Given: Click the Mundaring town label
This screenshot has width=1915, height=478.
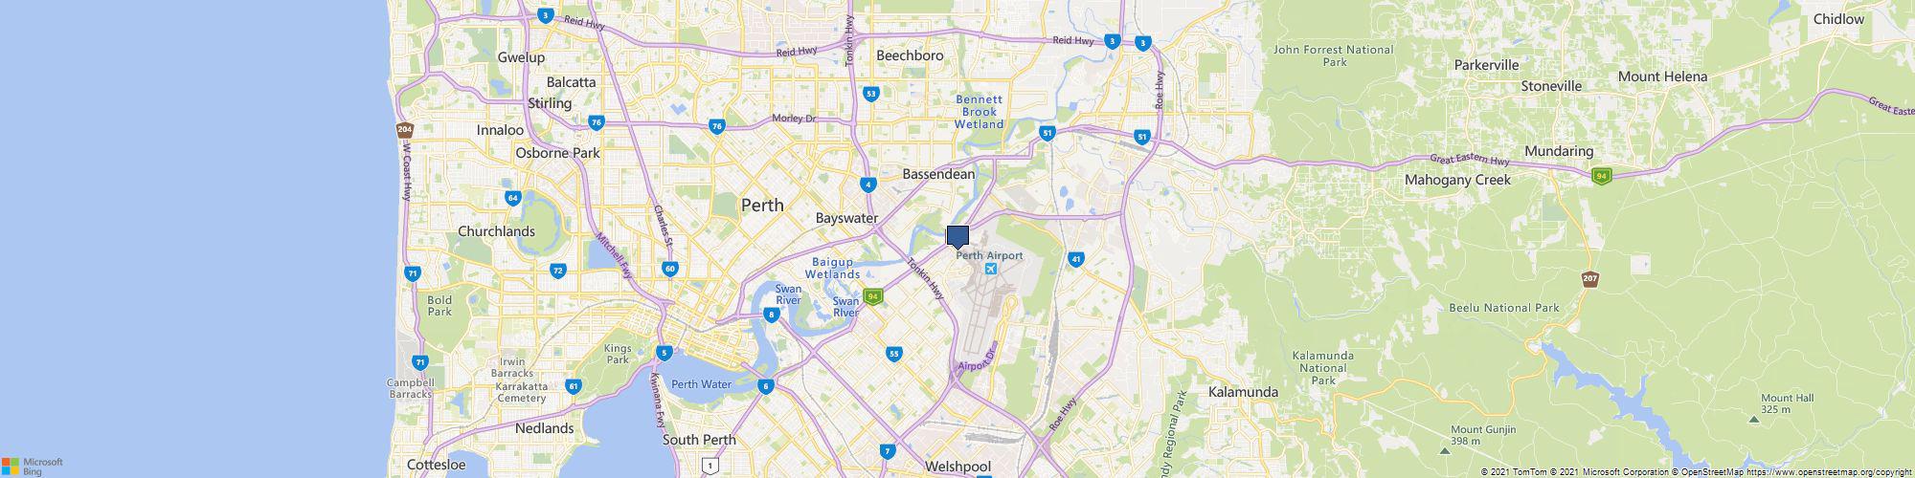Looking at the screenshot, I should point(1559,151).
